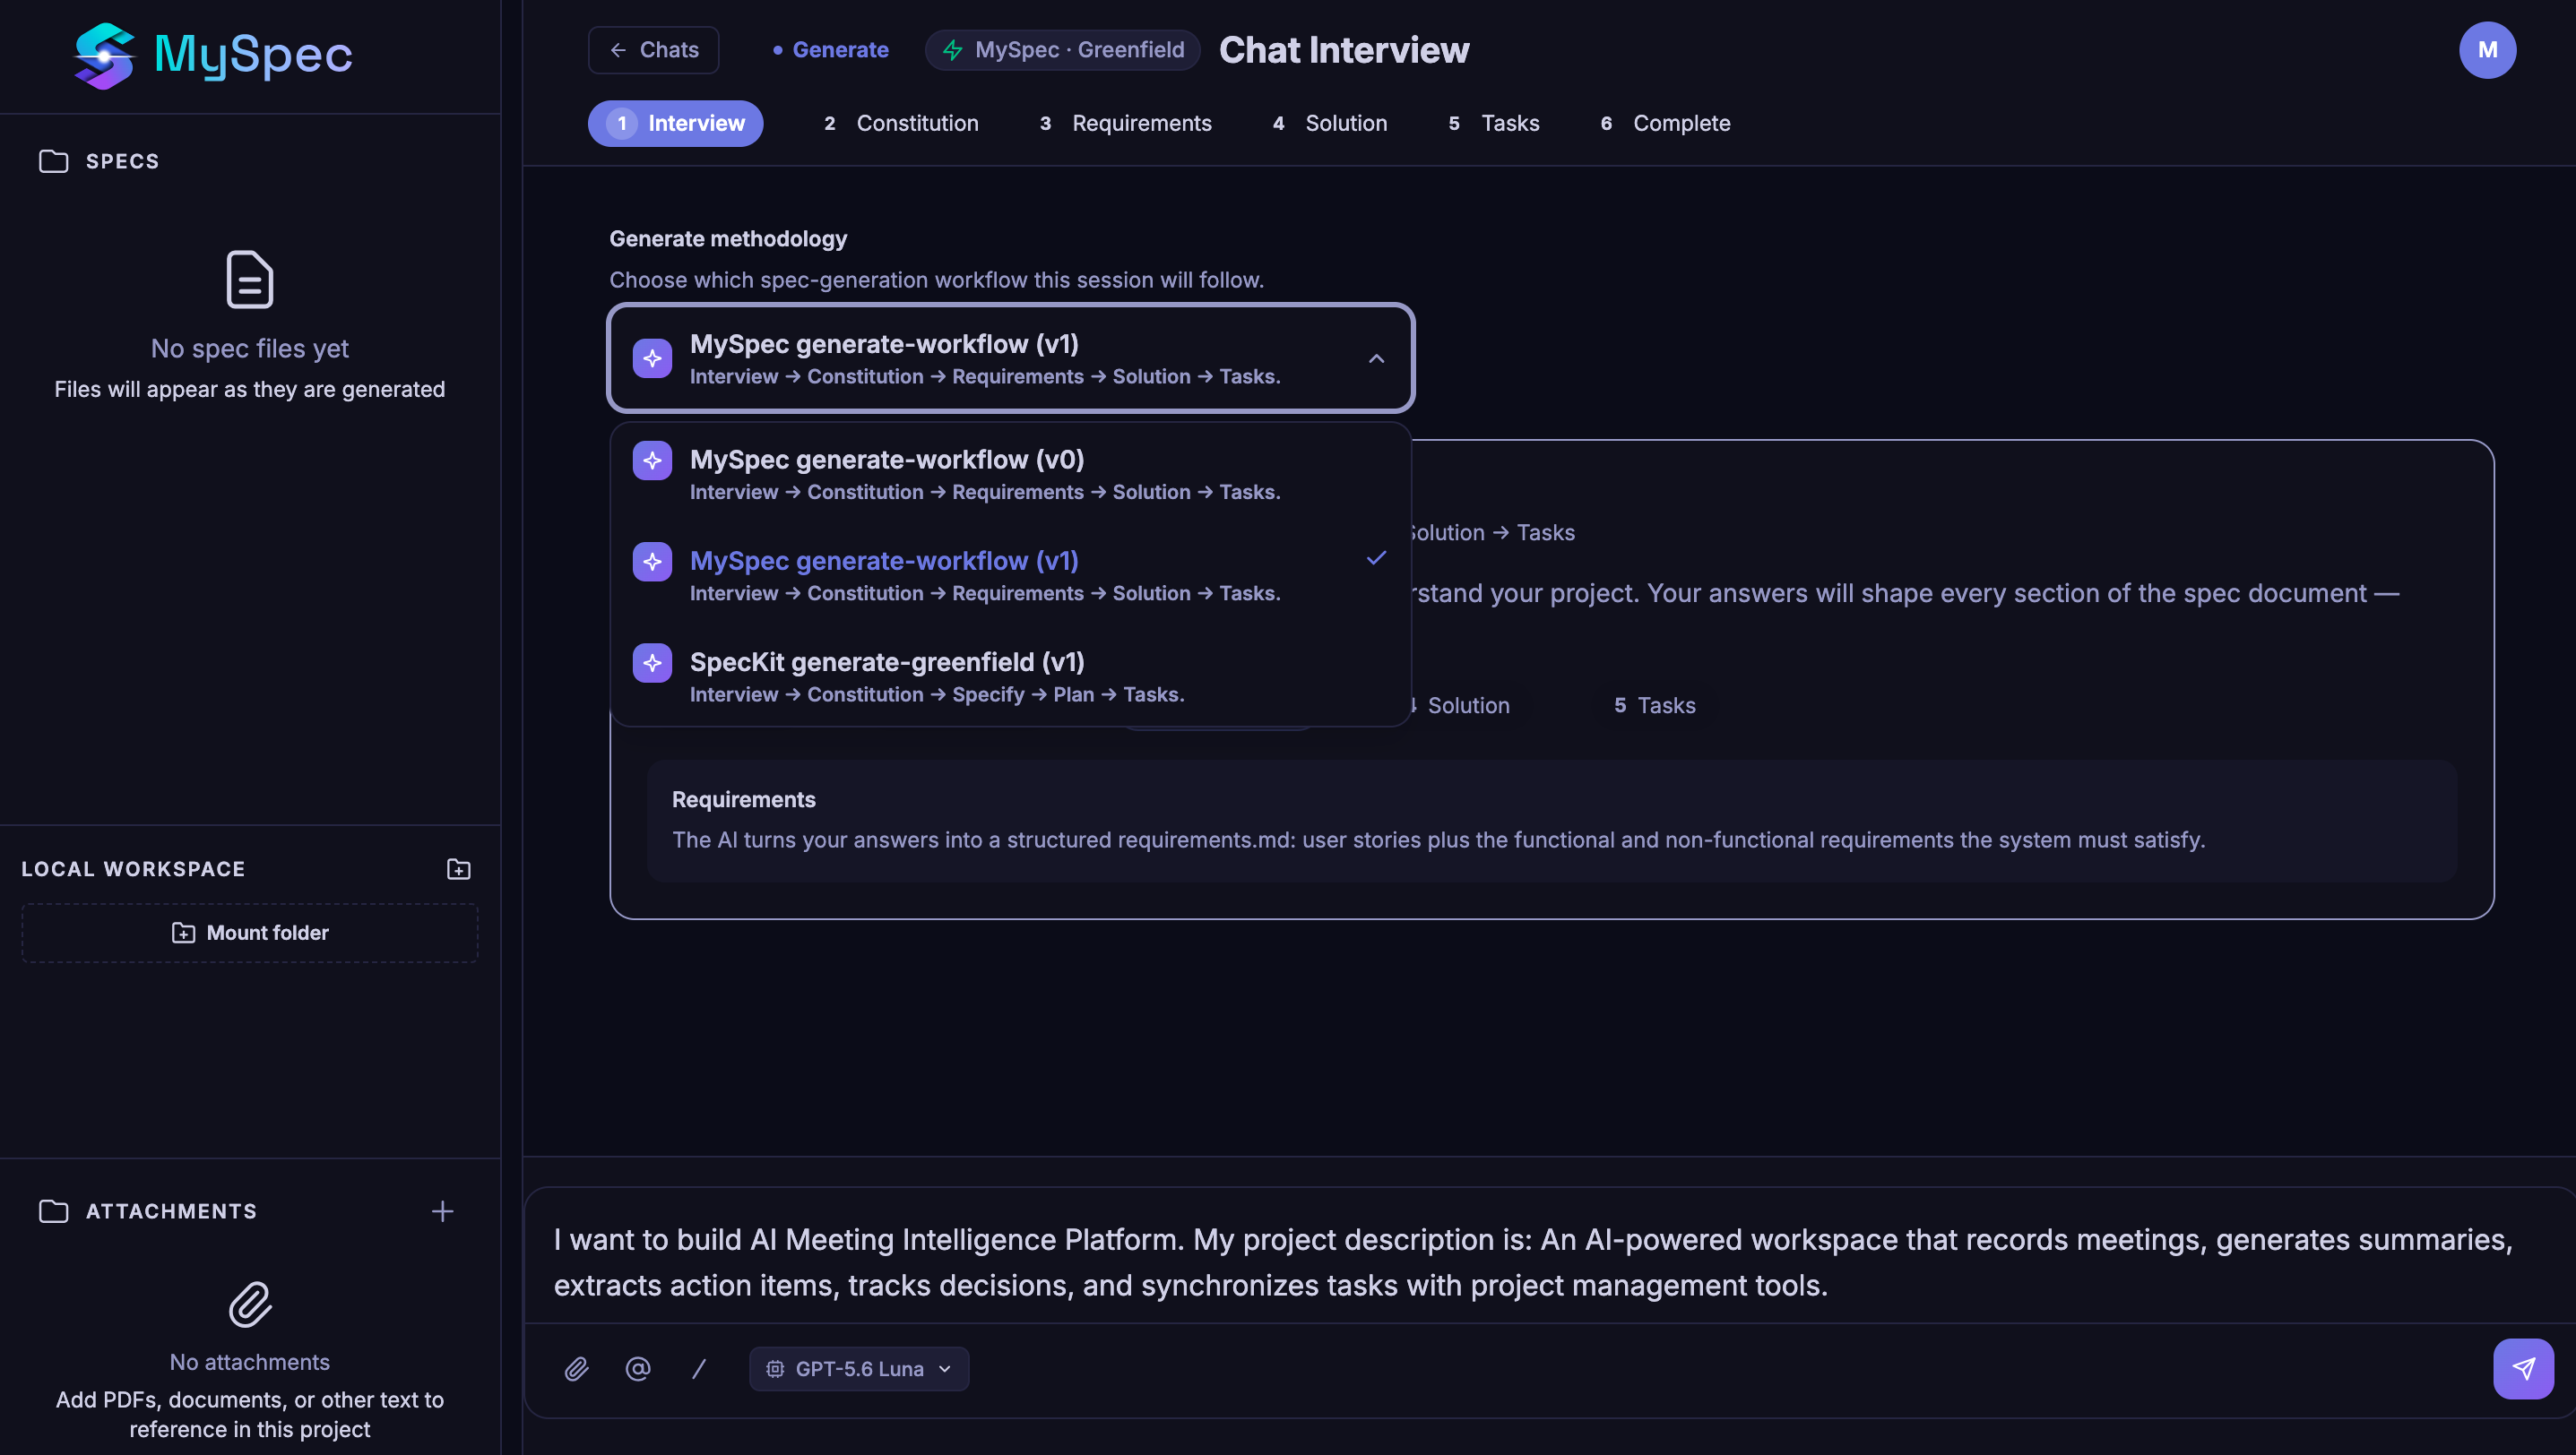This screenshot has height=1455, width=2576.
Task: Go to the Requirements step tab
Action: 1126,123
